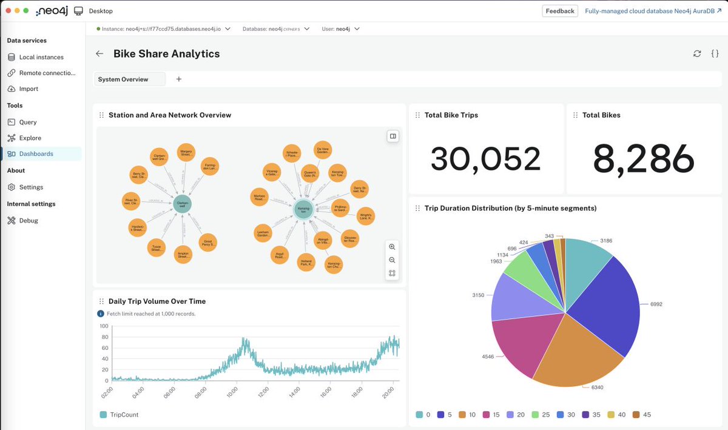728x430 pixels.
Task: Open Dashboards in sidebar
Action: tap(41, 153)
